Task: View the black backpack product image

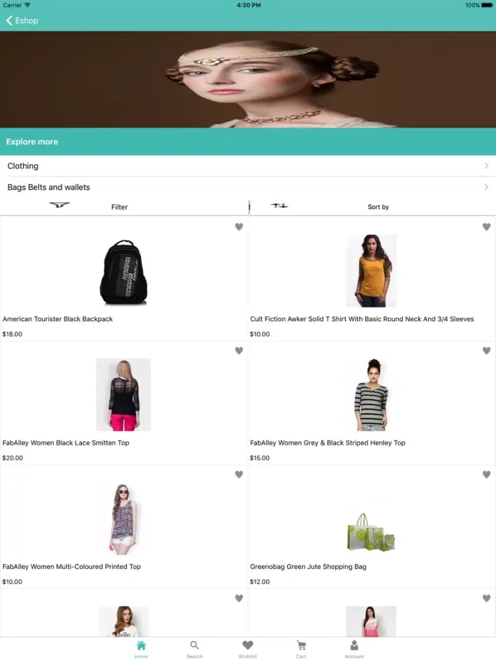Action: pos(123,272)
